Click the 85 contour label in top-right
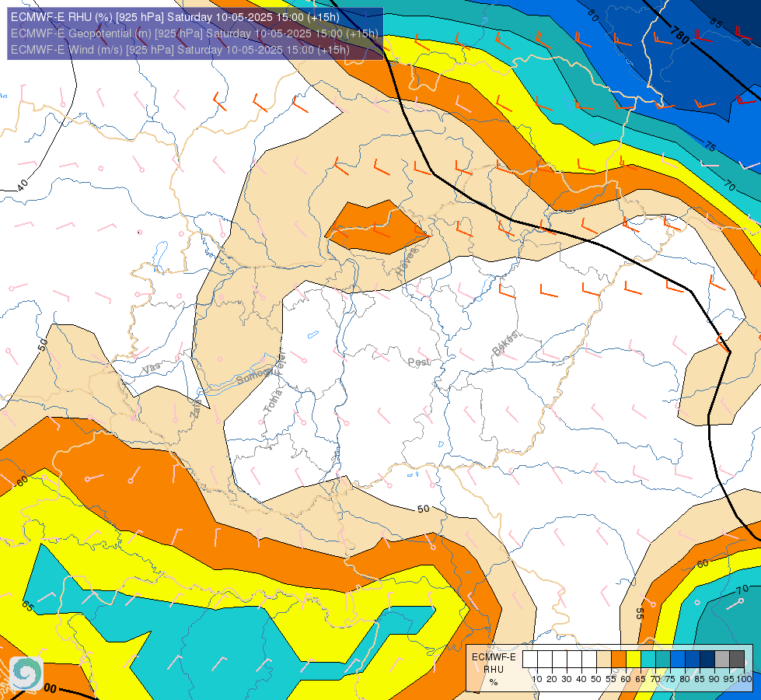 point(715,22)
